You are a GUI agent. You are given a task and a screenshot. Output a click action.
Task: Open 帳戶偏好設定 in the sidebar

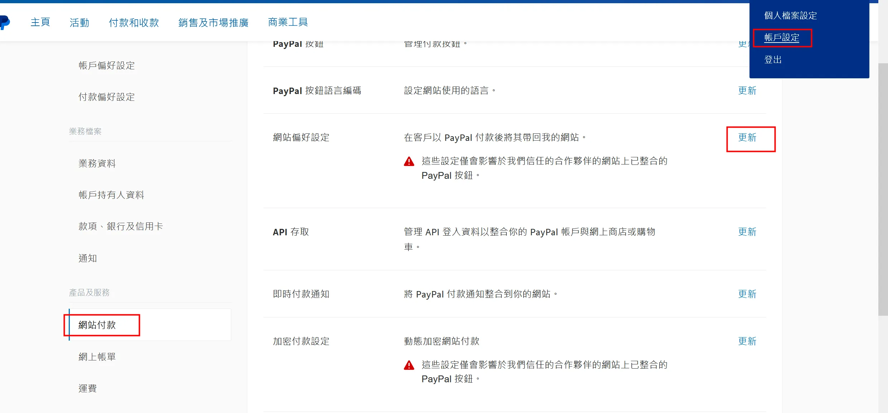pos(107,65)
